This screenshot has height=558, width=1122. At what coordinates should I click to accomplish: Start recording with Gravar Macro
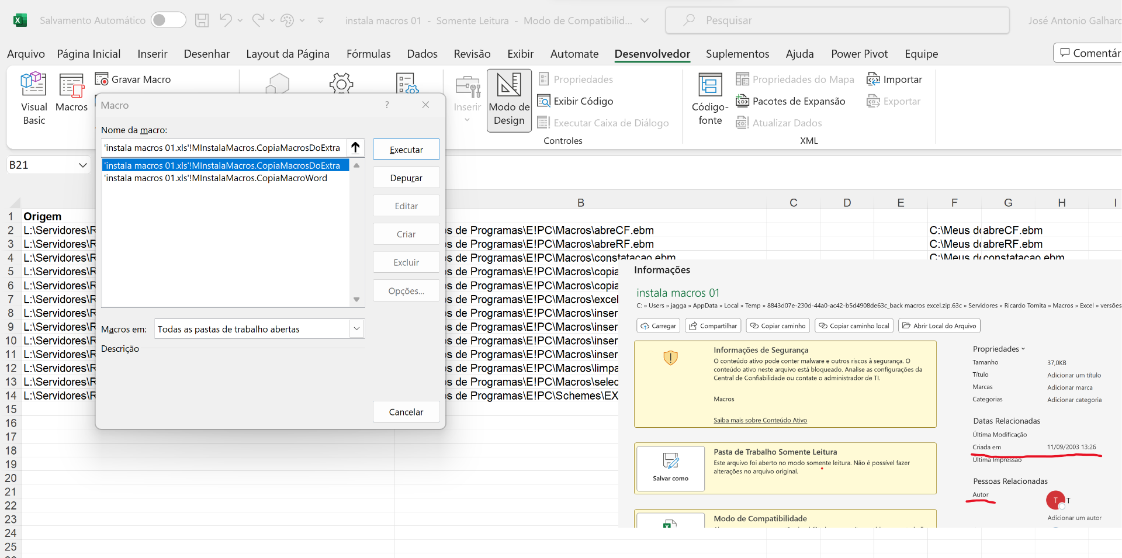(133, 79)
